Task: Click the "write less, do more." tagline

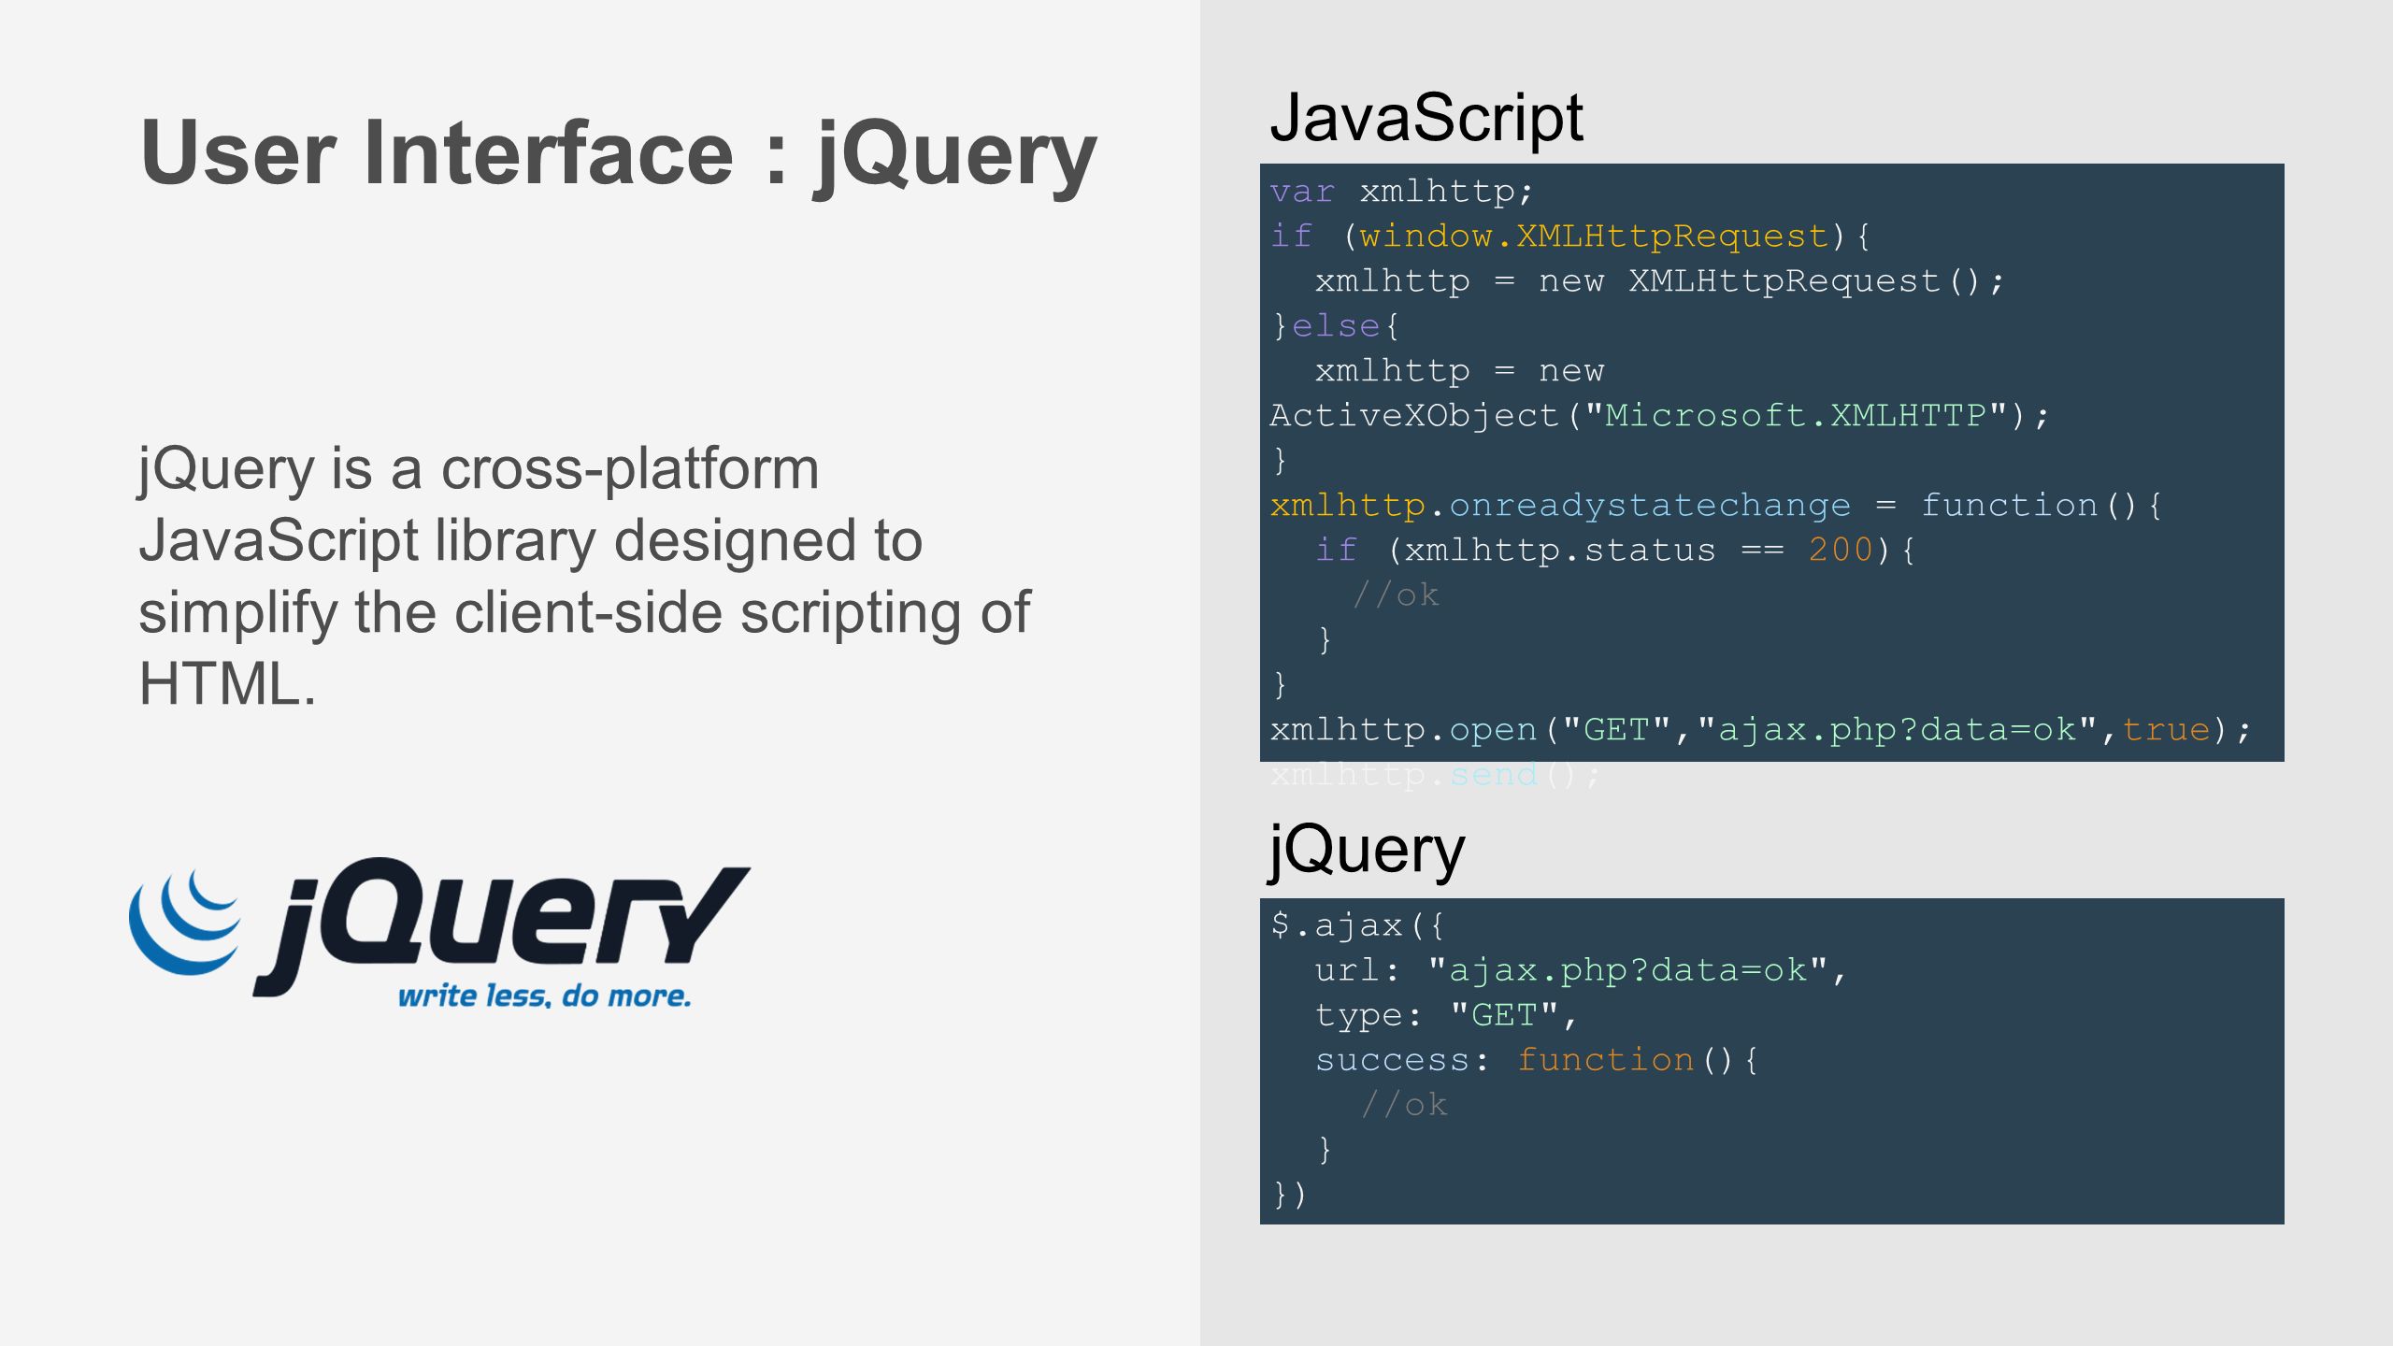Action: [x=545, y=996]
